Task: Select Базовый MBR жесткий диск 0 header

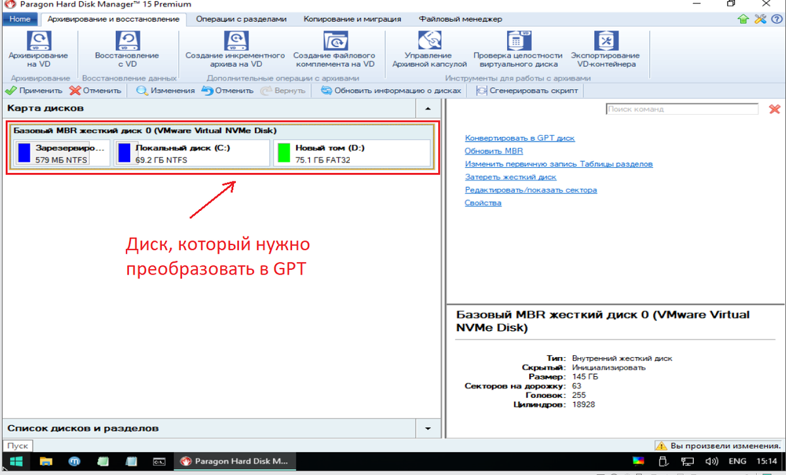Action: [145, 130]
